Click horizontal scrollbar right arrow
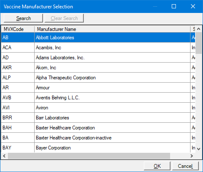Viewport: 203px width, 172px height. click(192, 156)
